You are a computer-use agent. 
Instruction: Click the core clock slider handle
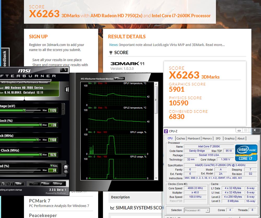tap(38, 140)
